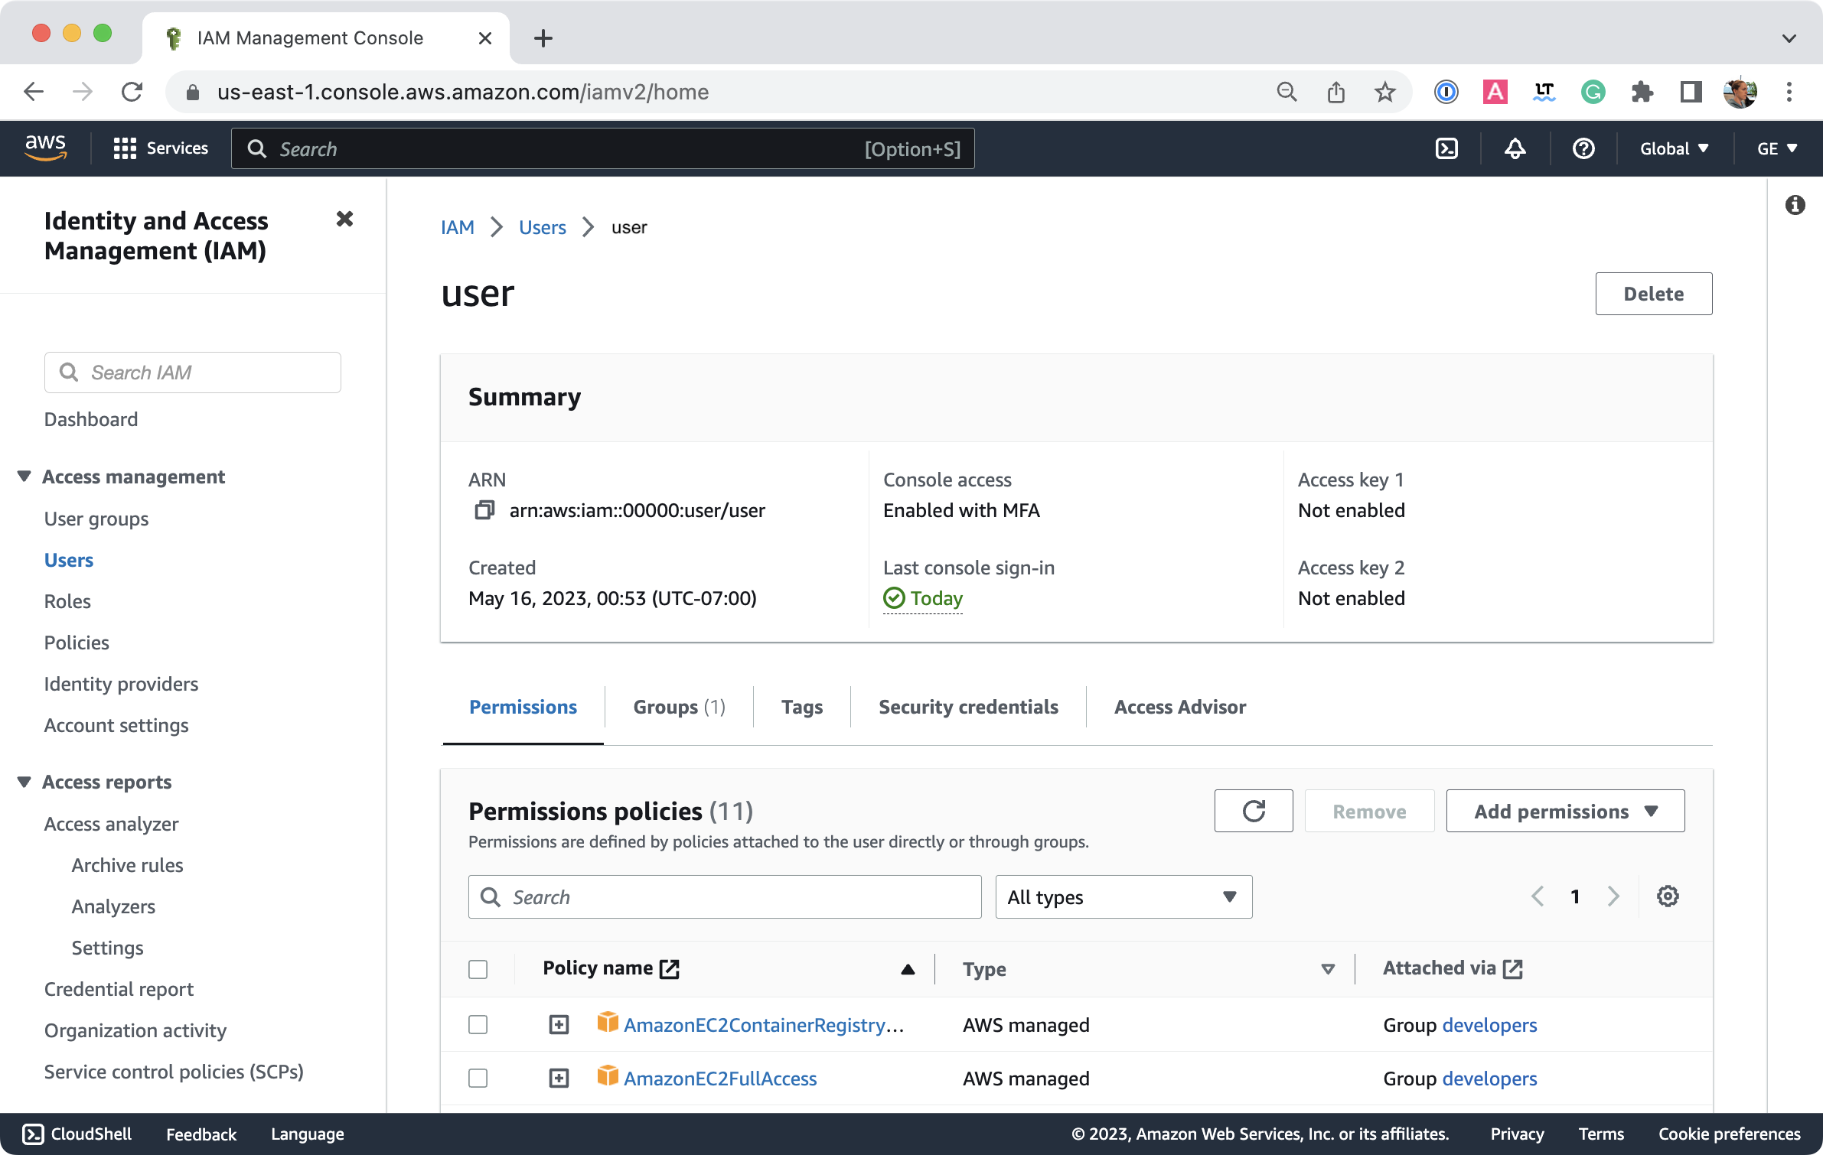Click the AmazonEC2ContainerRegistry policy expand icon

tap(559, 1025)
